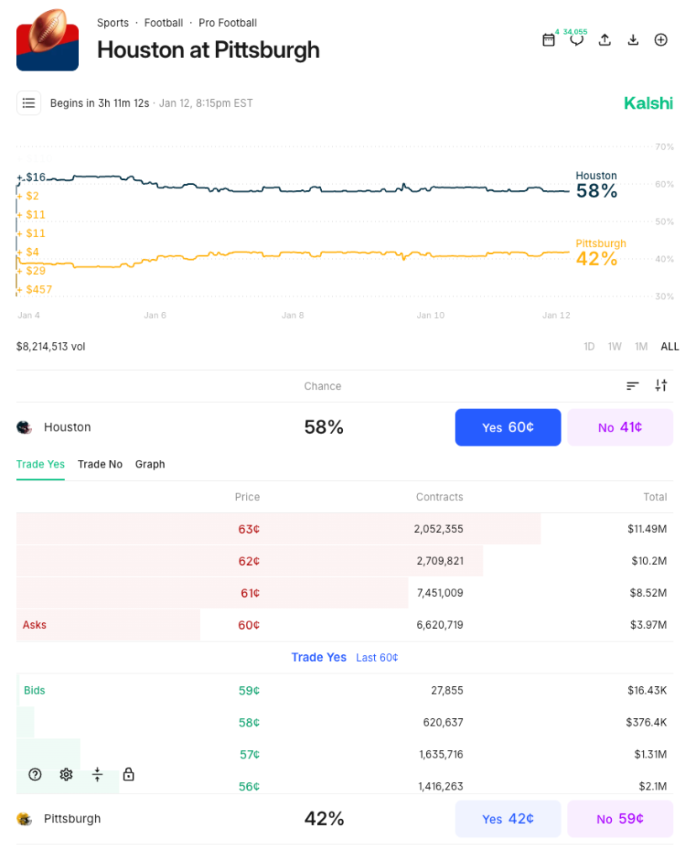Click the merge spread arrows icon

[x=98, y=774]
